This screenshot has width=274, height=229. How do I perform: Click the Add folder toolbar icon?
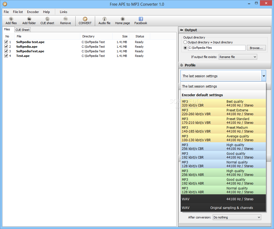pos(29,19)
